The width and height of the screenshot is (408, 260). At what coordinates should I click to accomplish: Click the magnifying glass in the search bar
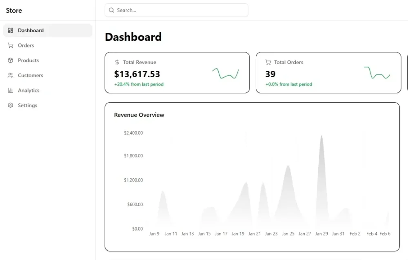pyautogui.click(x=111, y=10)
